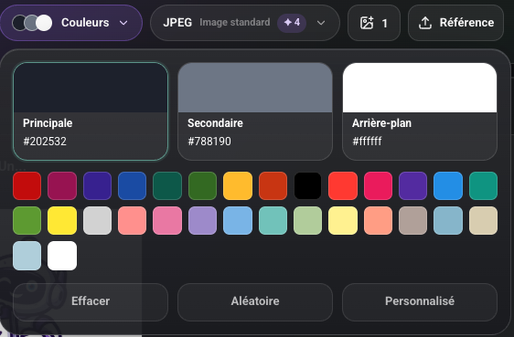Pick the pastel sky blue swatch

coord(238,220)
